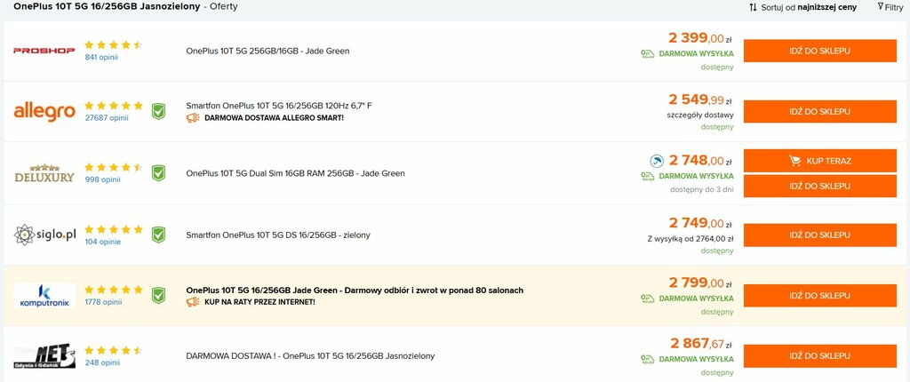Click the NET-S star rating

click(113, 350)
